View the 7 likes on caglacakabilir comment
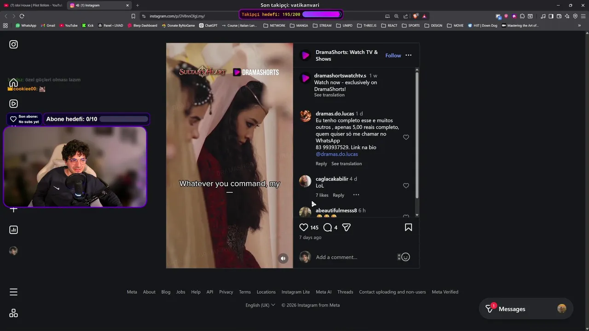589x331 pixels. (322, 195)
